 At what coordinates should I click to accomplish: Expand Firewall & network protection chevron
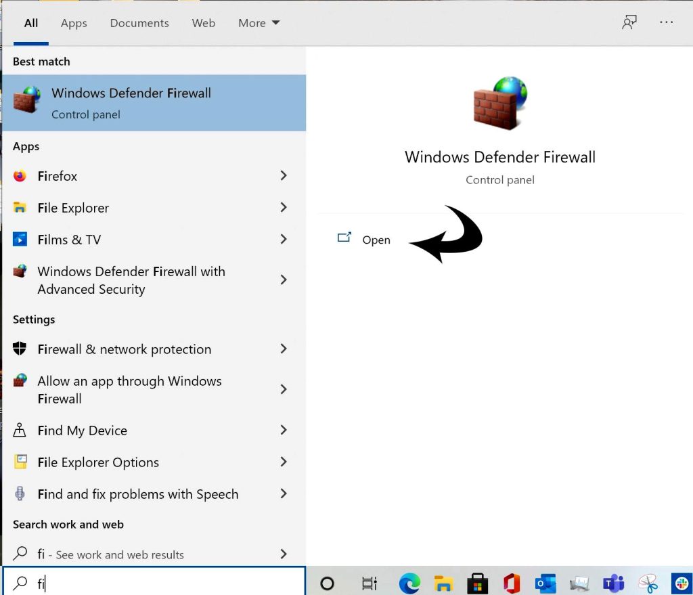pos(284,349)
